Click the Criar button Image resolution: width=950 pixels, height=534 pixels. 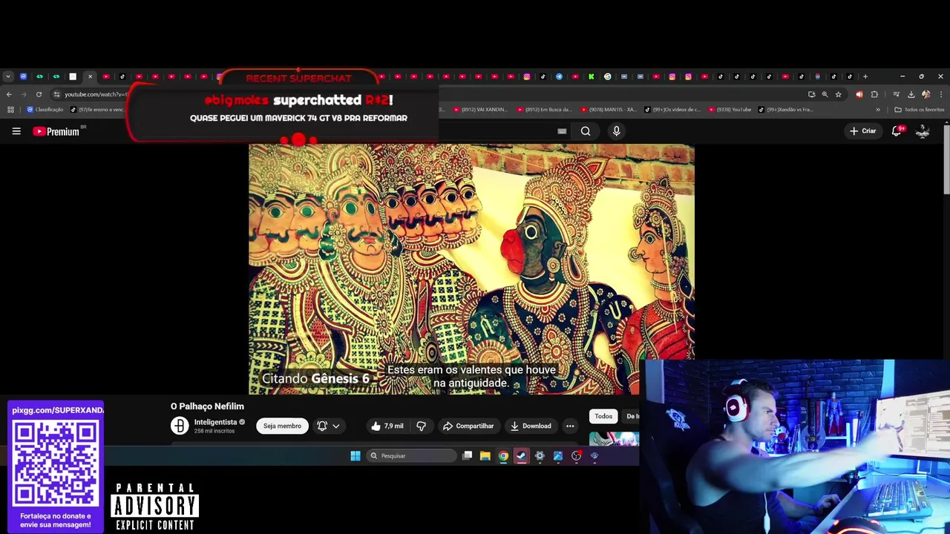pos(863,131)
